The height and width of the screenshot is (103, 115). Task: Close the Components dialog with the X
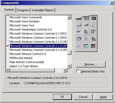[x=112, y=3]
